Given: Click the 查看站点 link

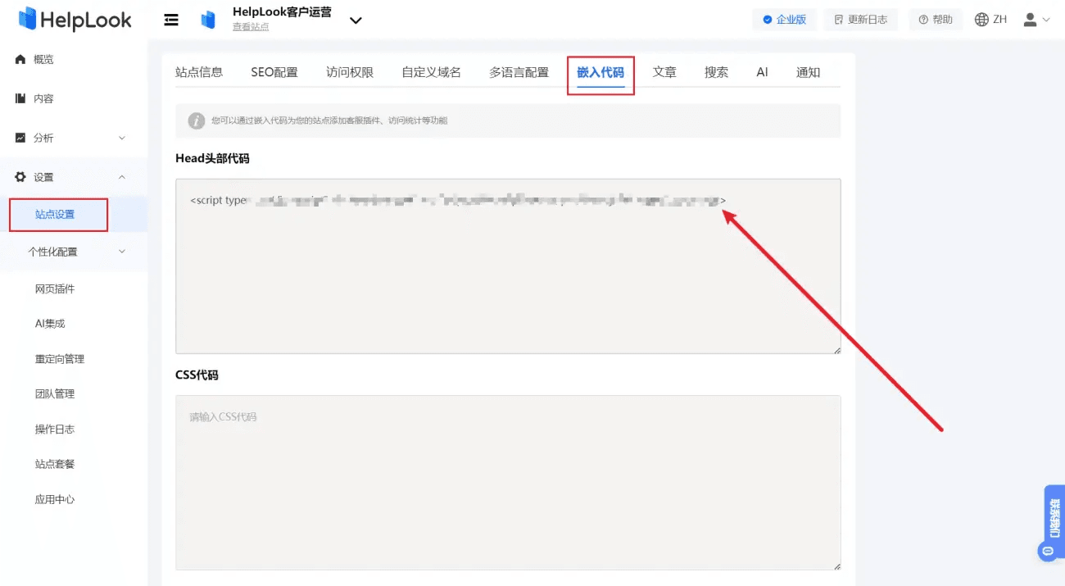Looking at the screenshot, I should (x=251, y=27).
